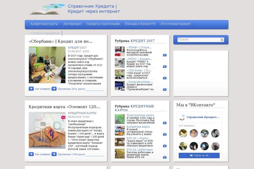The width and height of the screenshot is (254, 169).
Task: Open the Справочник Кредита site title link
Action: point(94,9)
